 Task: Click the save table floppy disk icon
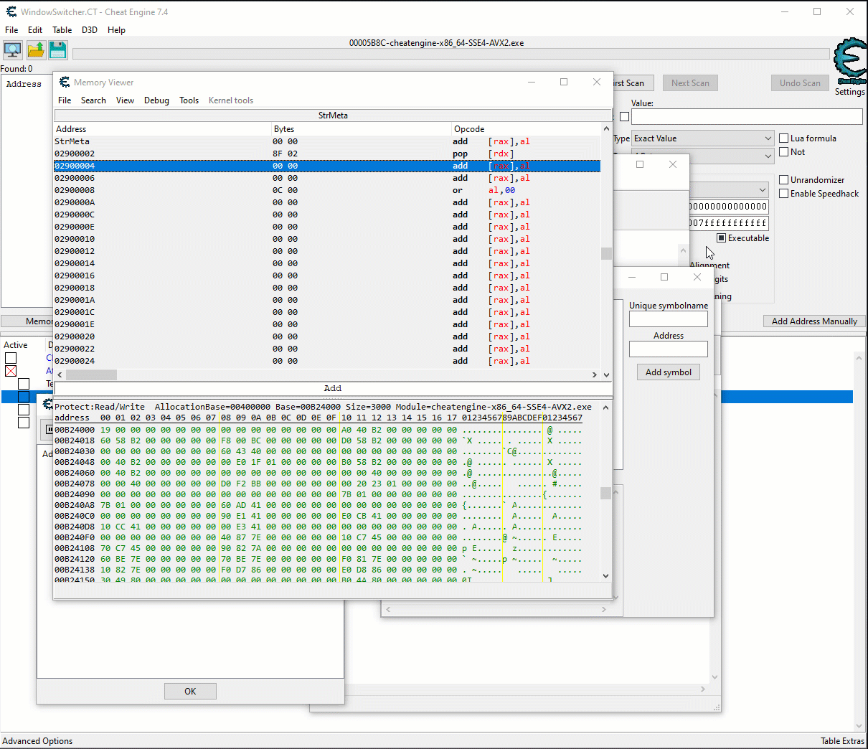58,50
